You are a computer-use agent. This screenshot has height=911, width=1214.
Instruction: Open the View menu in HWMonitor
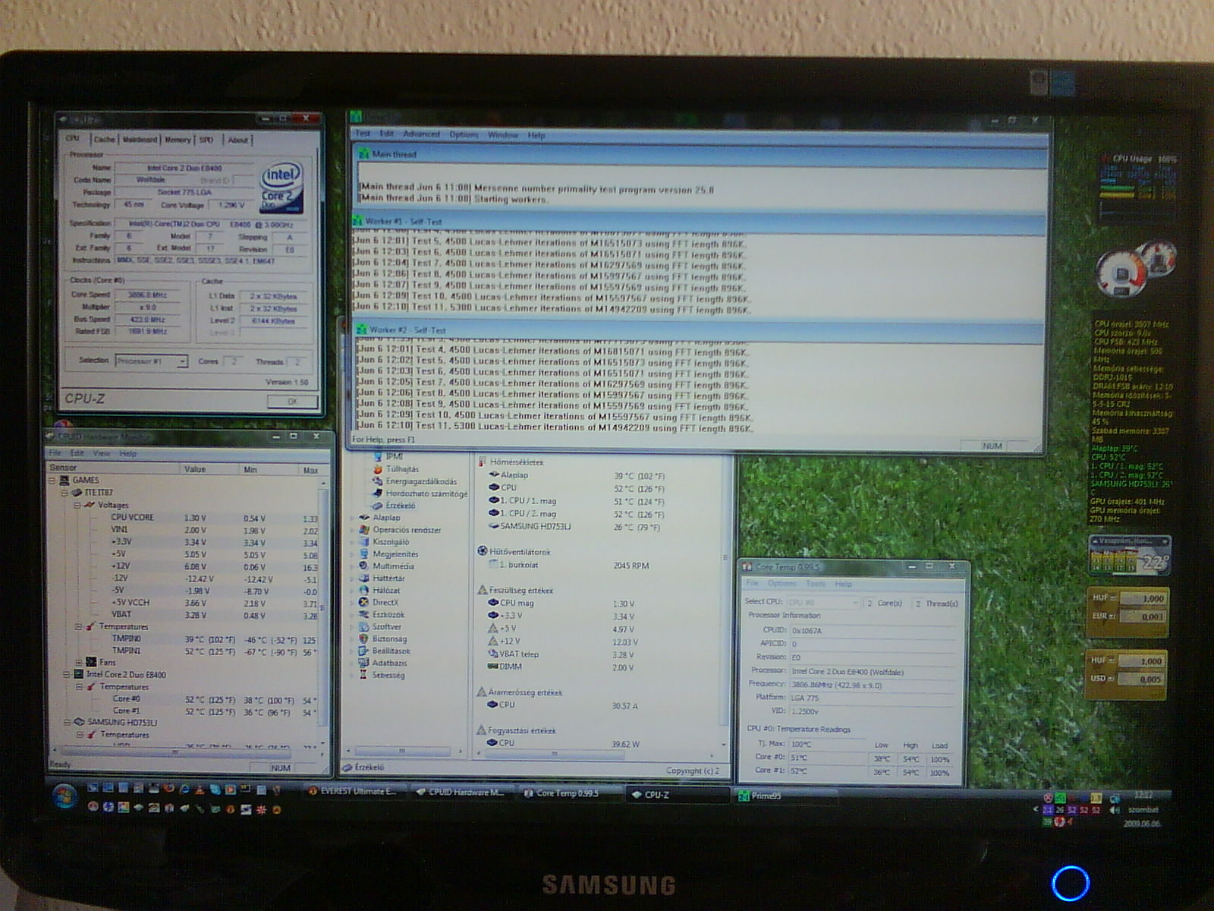click(101, 453)
